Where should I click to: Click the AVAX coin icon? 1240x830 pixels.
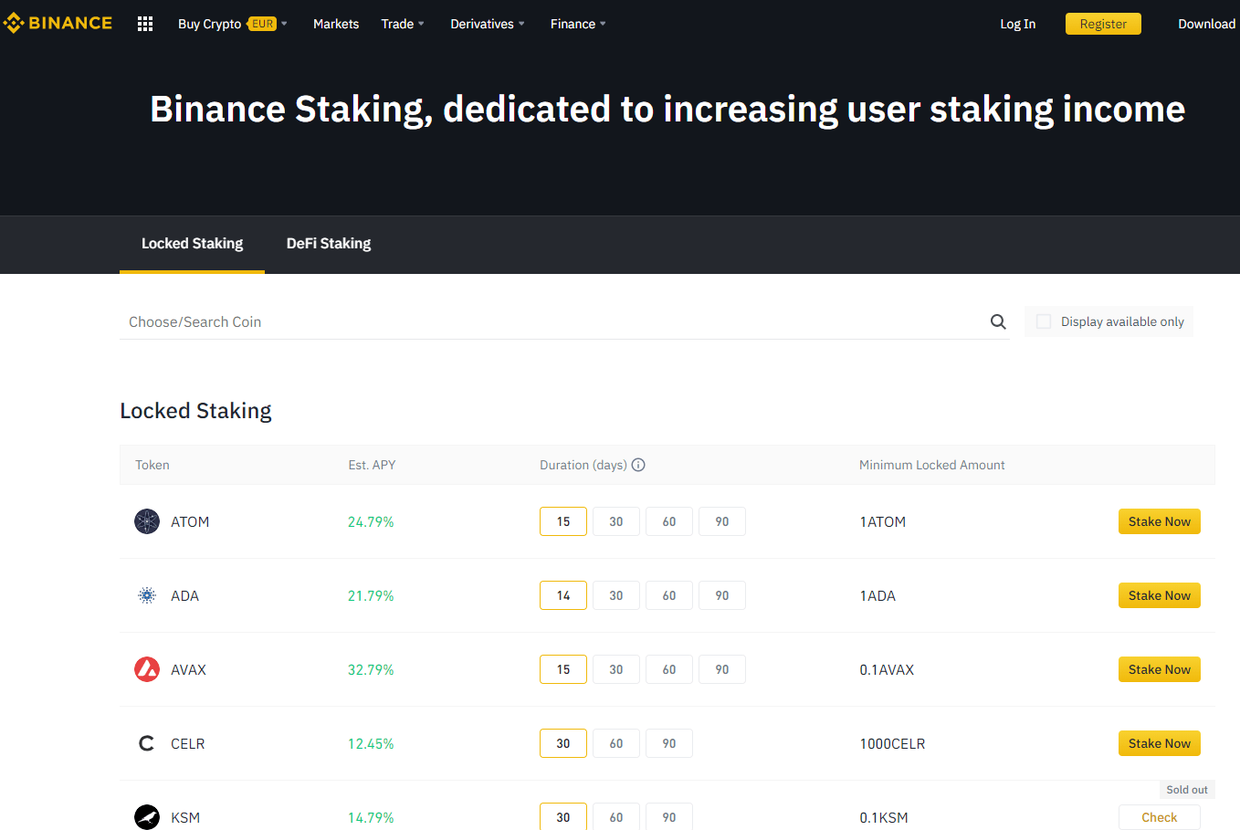point(147,669)
